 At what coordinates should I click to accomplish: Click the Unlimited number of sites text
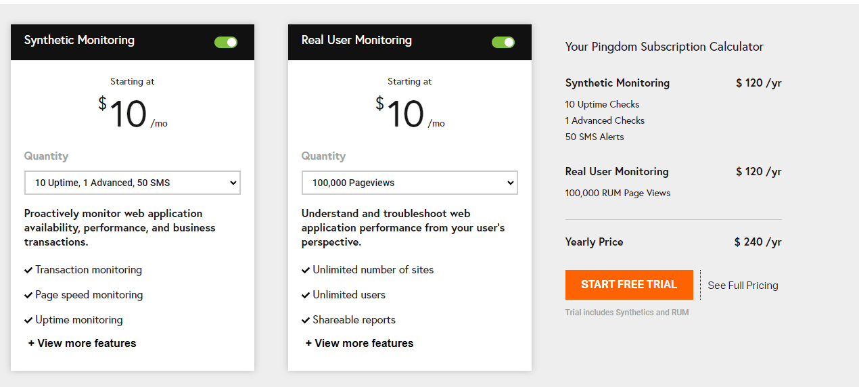[373, 270]
